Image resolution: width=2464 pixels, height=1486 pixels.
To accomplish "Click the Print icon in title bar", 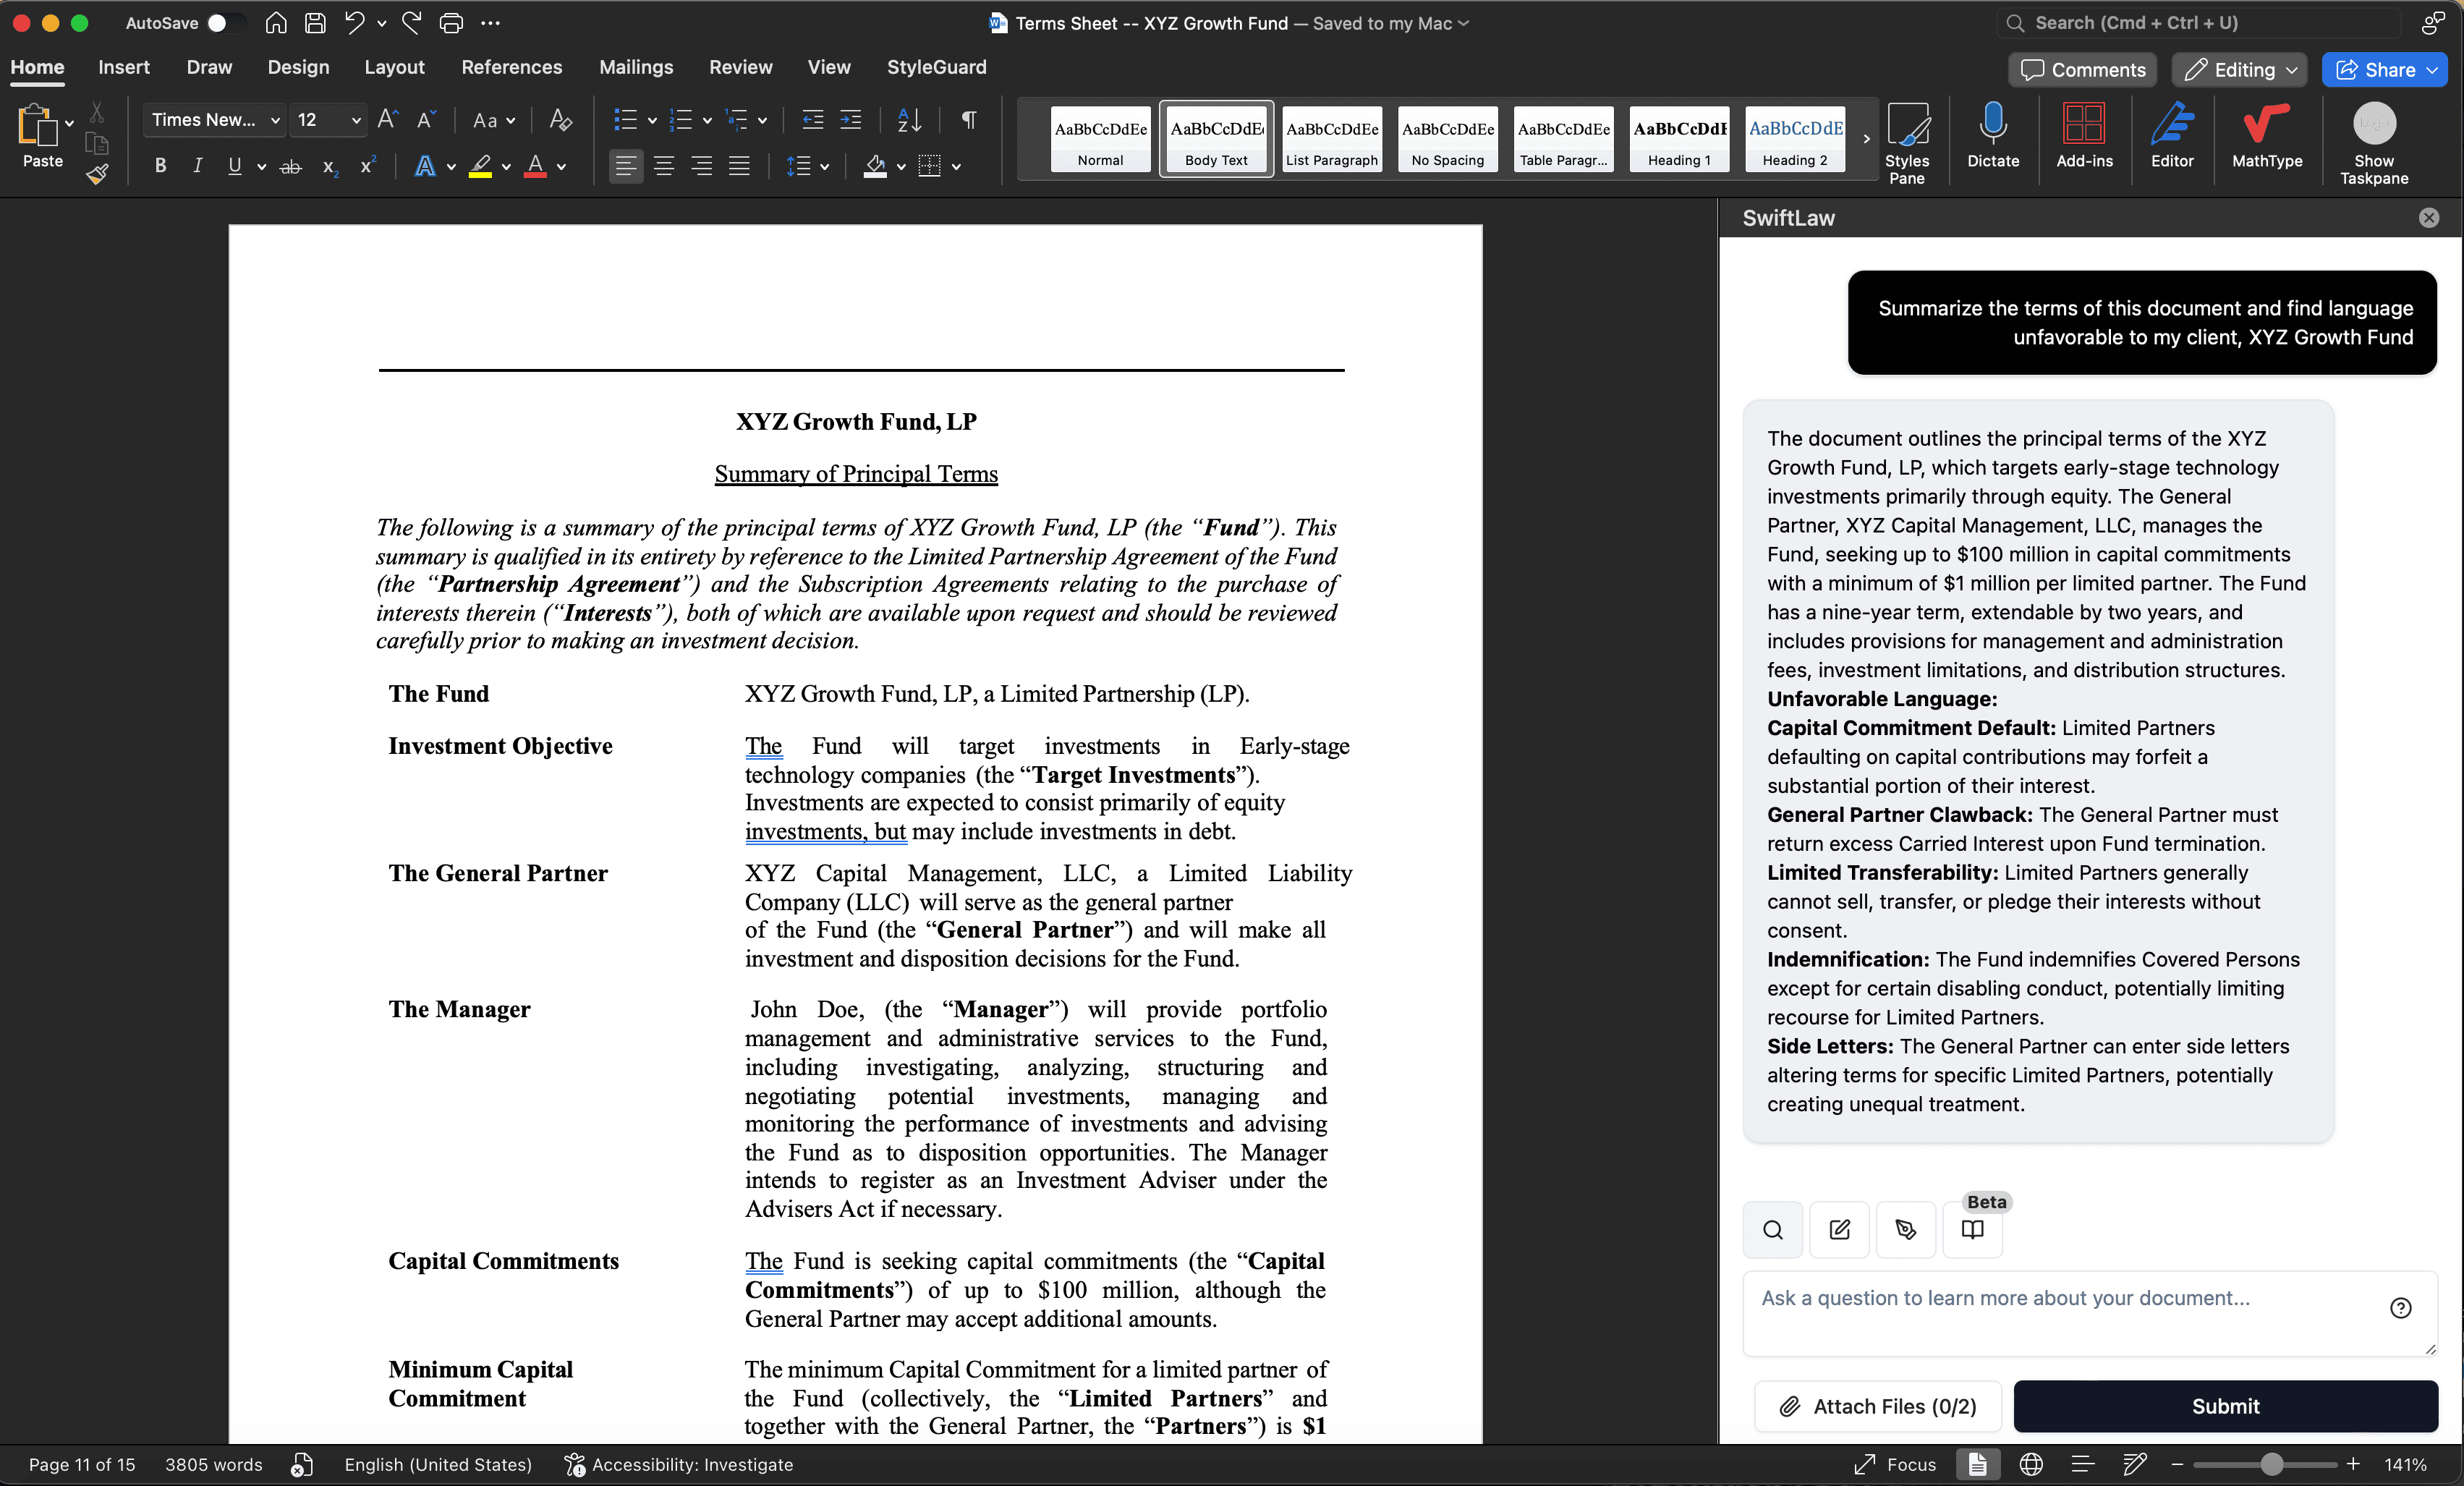I will pyautogui.click(x=452, y=23).
